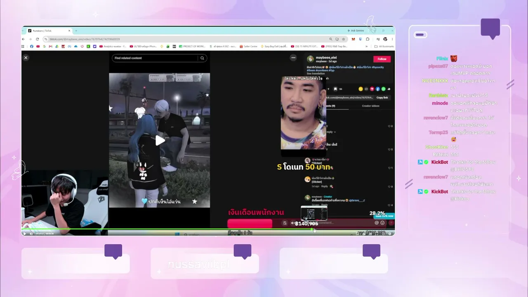Open the Seller Centre bookmark
Image resolution: width=528 pixels, height=297 pixels.
249,47
